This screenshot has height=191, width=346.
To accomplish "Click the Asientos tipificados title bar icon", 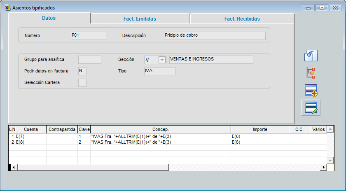I will [x=7, y=7].
